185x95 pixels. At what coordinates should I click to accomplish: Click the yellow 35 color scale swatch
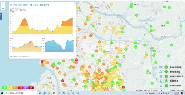click(10, 88)
